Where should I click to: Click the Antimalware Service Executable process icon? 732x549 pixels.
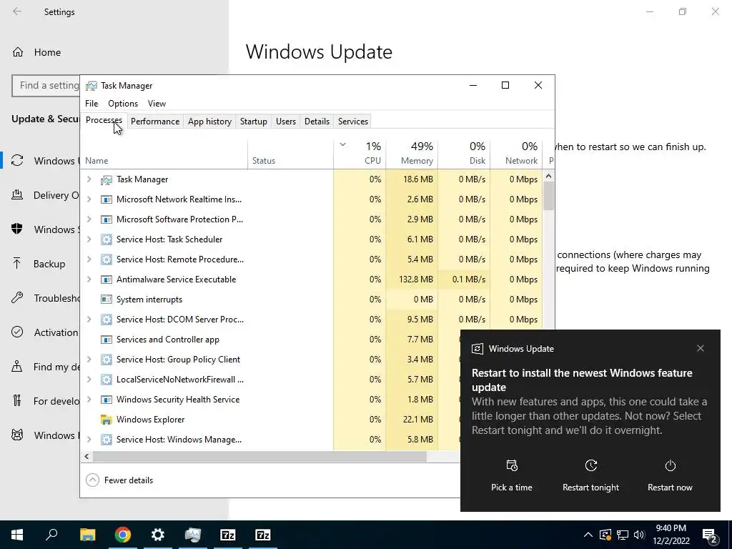coord(107,280)
